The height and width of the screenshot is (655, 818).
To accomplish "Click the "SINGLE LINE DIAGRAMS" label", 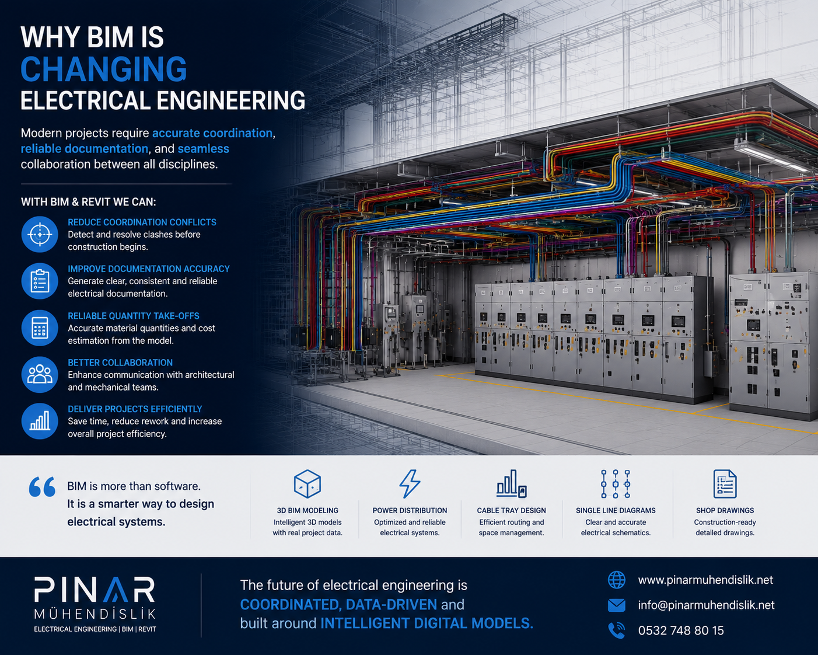I will pos(616,510).
